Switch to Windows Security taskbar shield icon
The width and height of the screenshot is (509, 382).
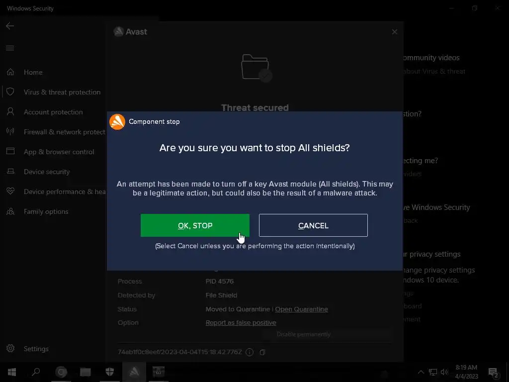point(110,372)
